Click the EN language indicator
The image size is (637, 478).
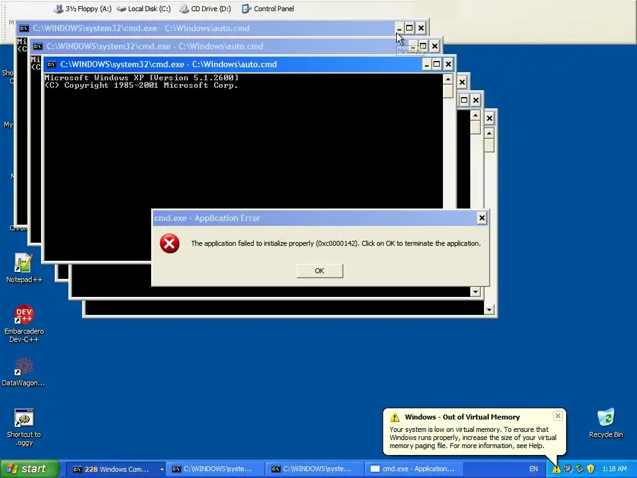533,469
